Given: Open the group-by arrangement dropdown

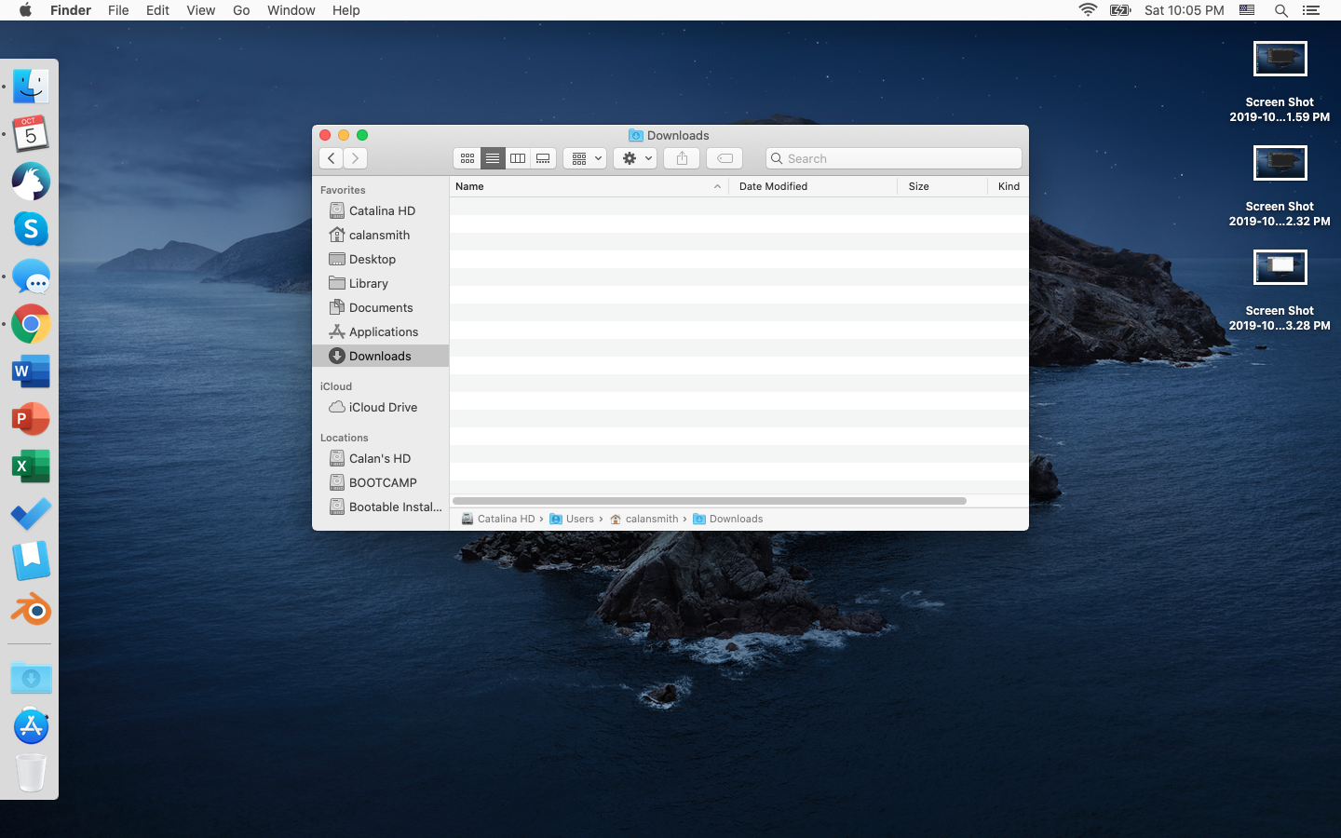Looking at the screenshot, I should click(585, 158).
